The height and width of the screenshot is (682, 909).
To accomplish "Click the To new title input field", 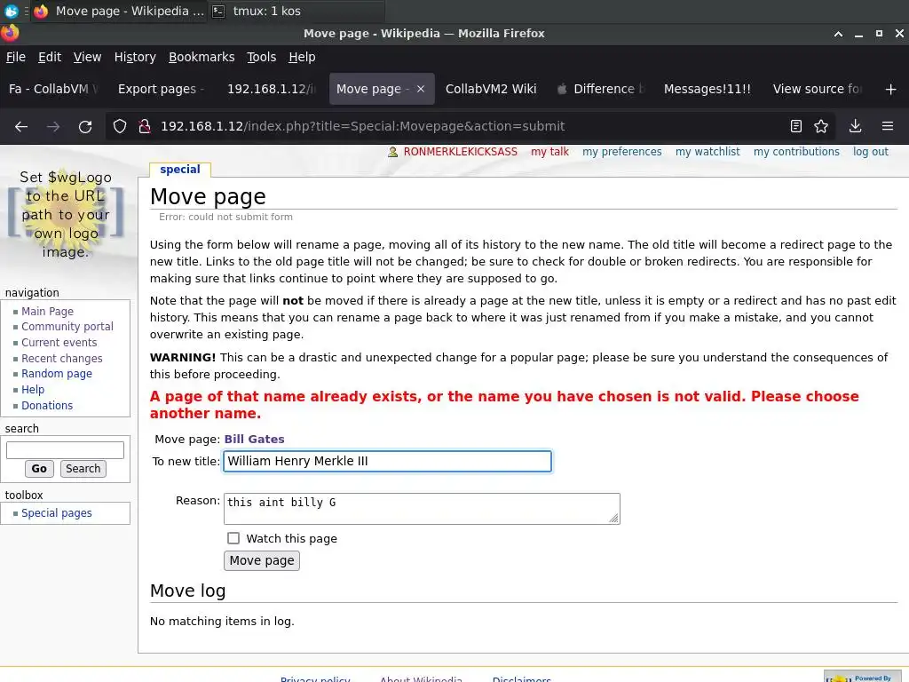I will tap(387, 461).
